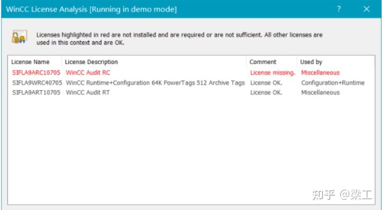382x210 pixels.
Task: Select the SIFLA9ART10705 license row
Action: coord(36,92)
